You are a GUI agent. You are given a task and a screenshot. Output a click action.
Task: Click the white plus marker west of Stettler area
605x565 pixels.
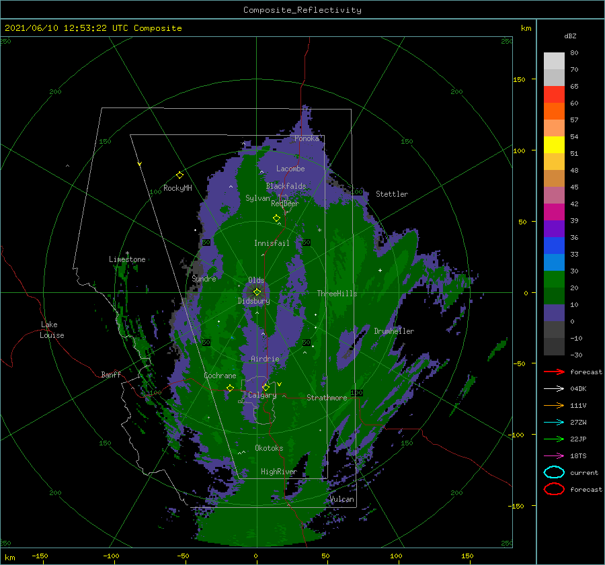pyautogui.click(x=380, y=270)
